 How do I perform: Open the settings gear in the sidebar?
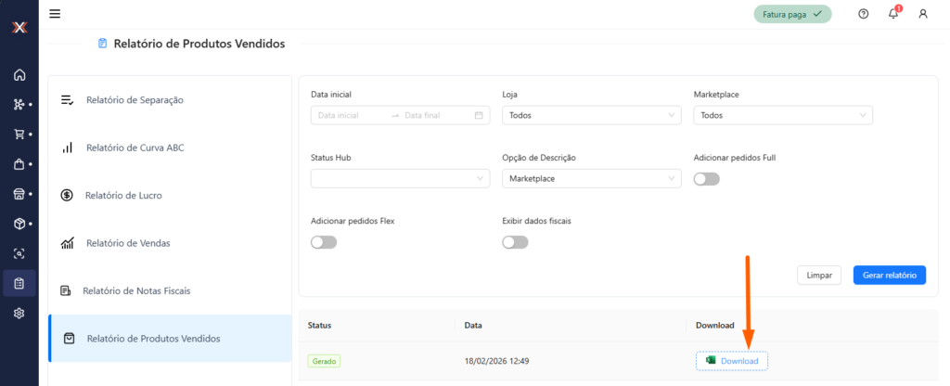coord(19,313)
